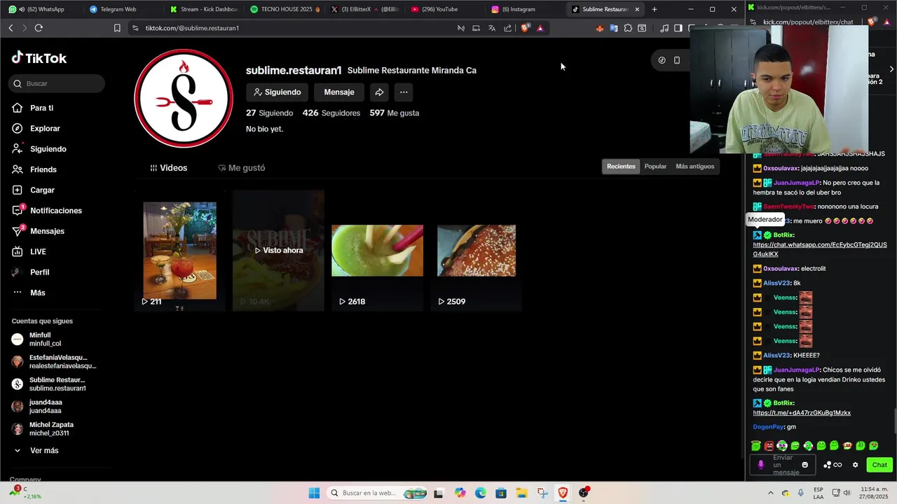897x504 pixels.
Task: Open the MetaMask fox extension
Action: pos(600,28)
